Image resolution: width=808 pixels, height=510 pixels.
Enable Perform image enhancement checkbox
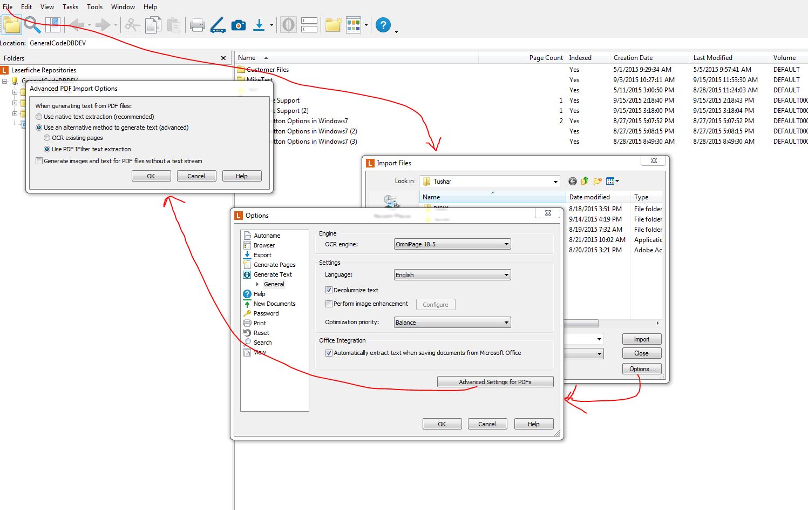tap(329, 304)
